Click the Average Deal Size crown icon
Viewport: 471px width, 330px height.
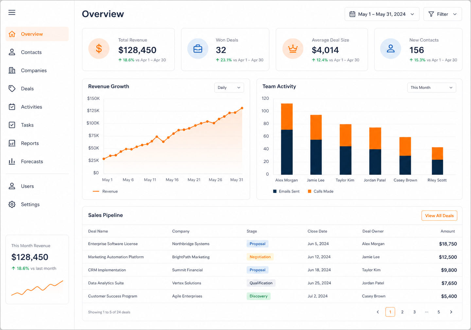293,49
